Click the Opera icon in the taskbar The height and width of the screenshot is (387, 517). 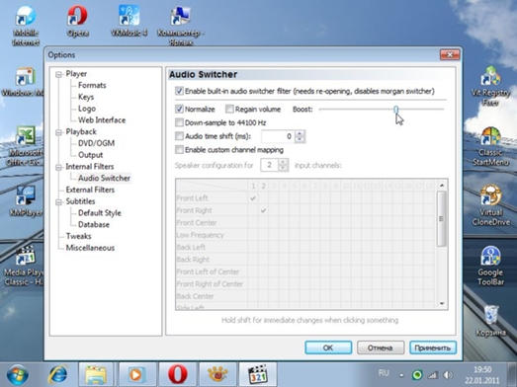177,374
